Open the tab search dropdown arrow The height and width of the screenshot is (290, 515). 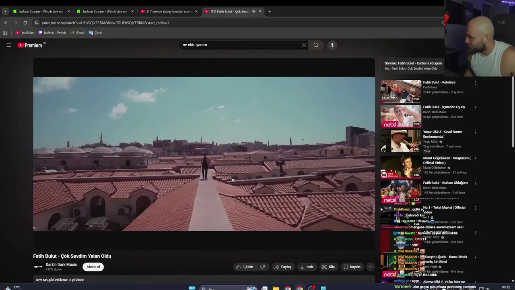[5, 11]
